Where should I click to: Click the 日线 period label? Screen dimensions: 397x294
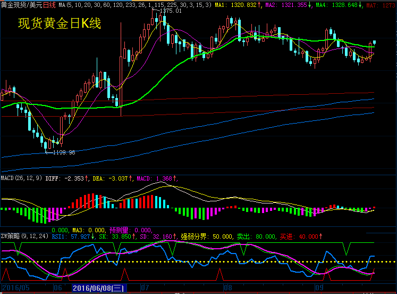(49, 4)
